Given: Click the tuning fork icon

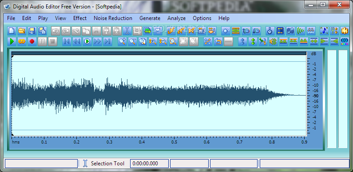Looking at the screenshot, I should coord(334,31).
